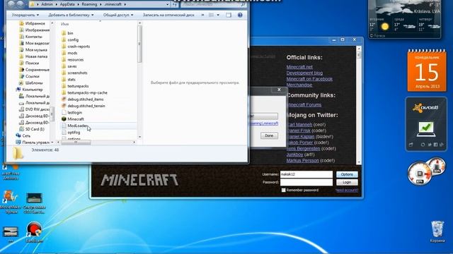Select SD Card drive in navigation pane
The width and height of the screenshot is (453, 254).
tap(32, 129)
